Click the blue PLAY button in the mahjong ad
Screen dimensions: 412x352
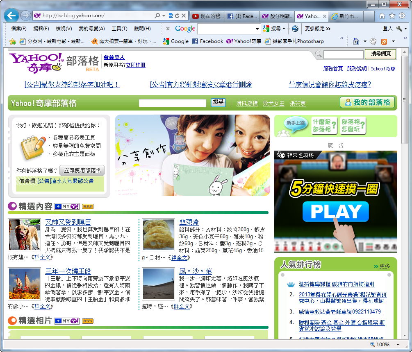point(335,212)
